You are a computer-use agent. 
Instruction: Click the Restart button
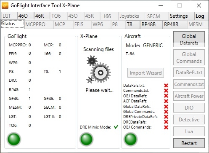189,143
